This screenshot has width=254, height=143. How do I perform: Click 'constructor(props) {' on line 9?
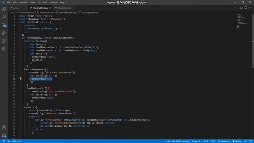[37, 41]
